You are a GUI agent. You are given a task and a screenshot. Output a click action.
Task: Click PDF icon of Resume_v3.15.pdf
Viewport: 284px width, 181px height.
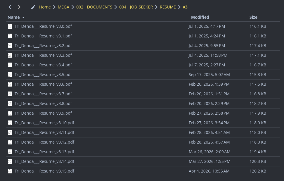click(10, 171)
